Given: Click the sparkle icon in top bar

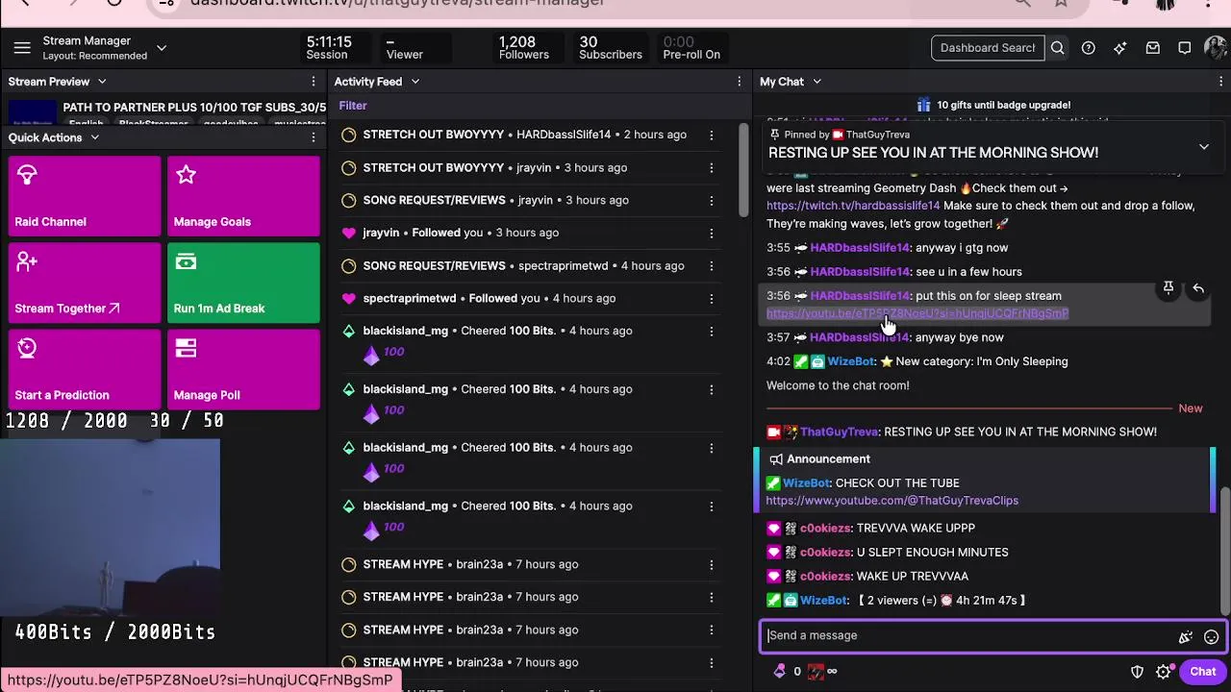Looking at the screenshot, I should tap(1119, 48).
